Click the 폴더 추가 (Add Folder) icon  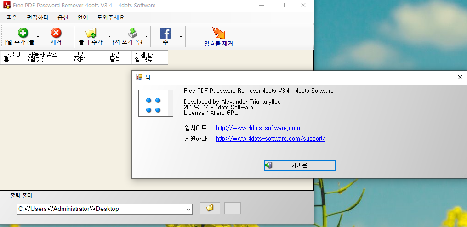point(91,33)
